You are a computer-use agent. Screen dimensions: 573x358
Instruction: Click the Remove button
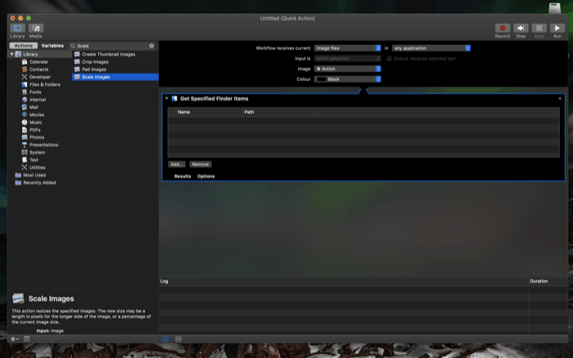click(201, 164)
